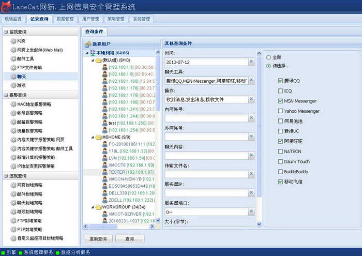This screenshot has width=362, height=256.
Task: Click the user icon for 192.168.1.1
Action: click(105, 67)
